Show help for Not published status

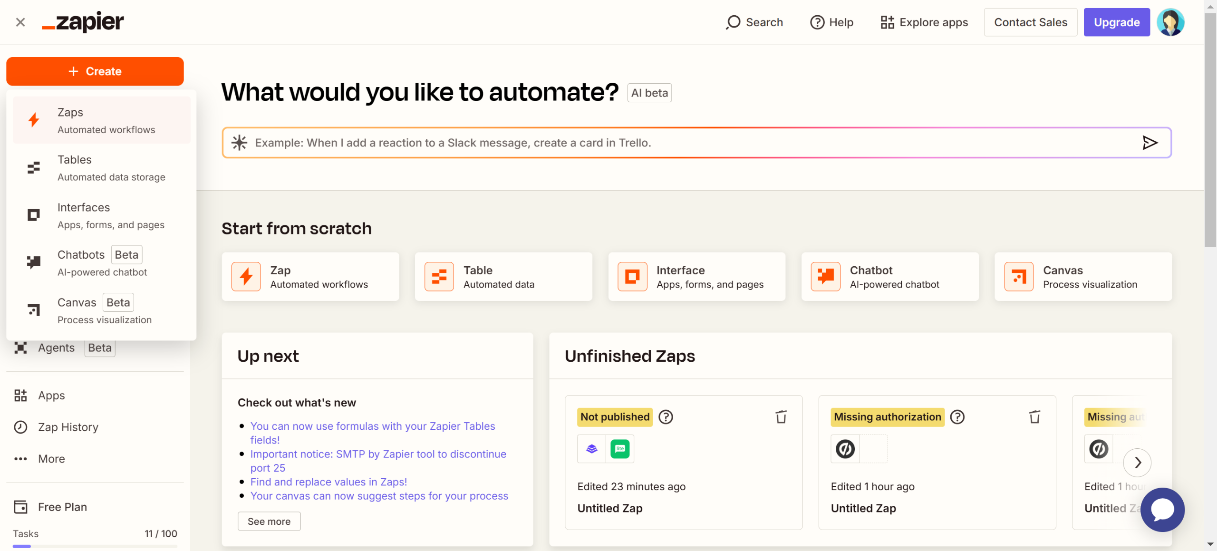pyautogui.click(x=666, y=417)
